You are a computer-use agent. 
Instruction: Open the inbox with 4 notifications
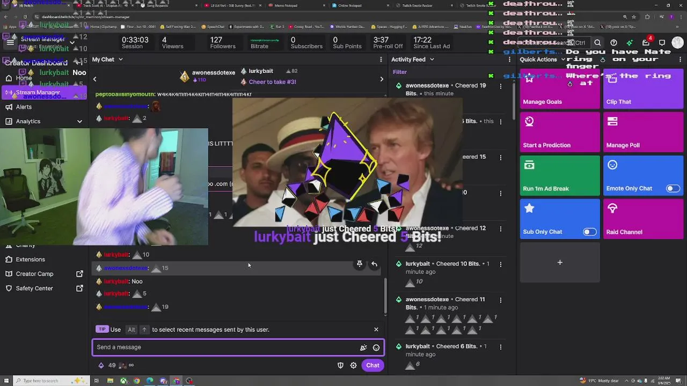tap(646, 42)
